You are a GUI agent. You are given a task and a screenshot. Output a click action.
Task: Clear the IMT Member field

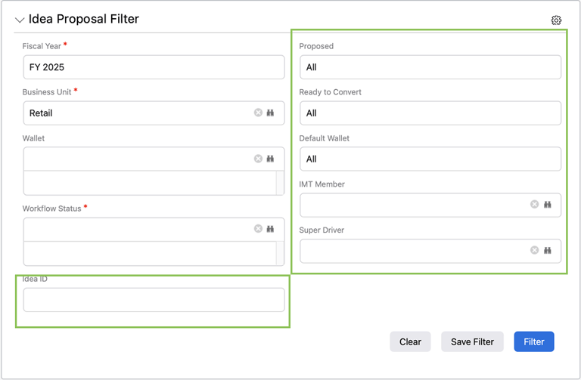pyautogui.click(x=534, y=205)
